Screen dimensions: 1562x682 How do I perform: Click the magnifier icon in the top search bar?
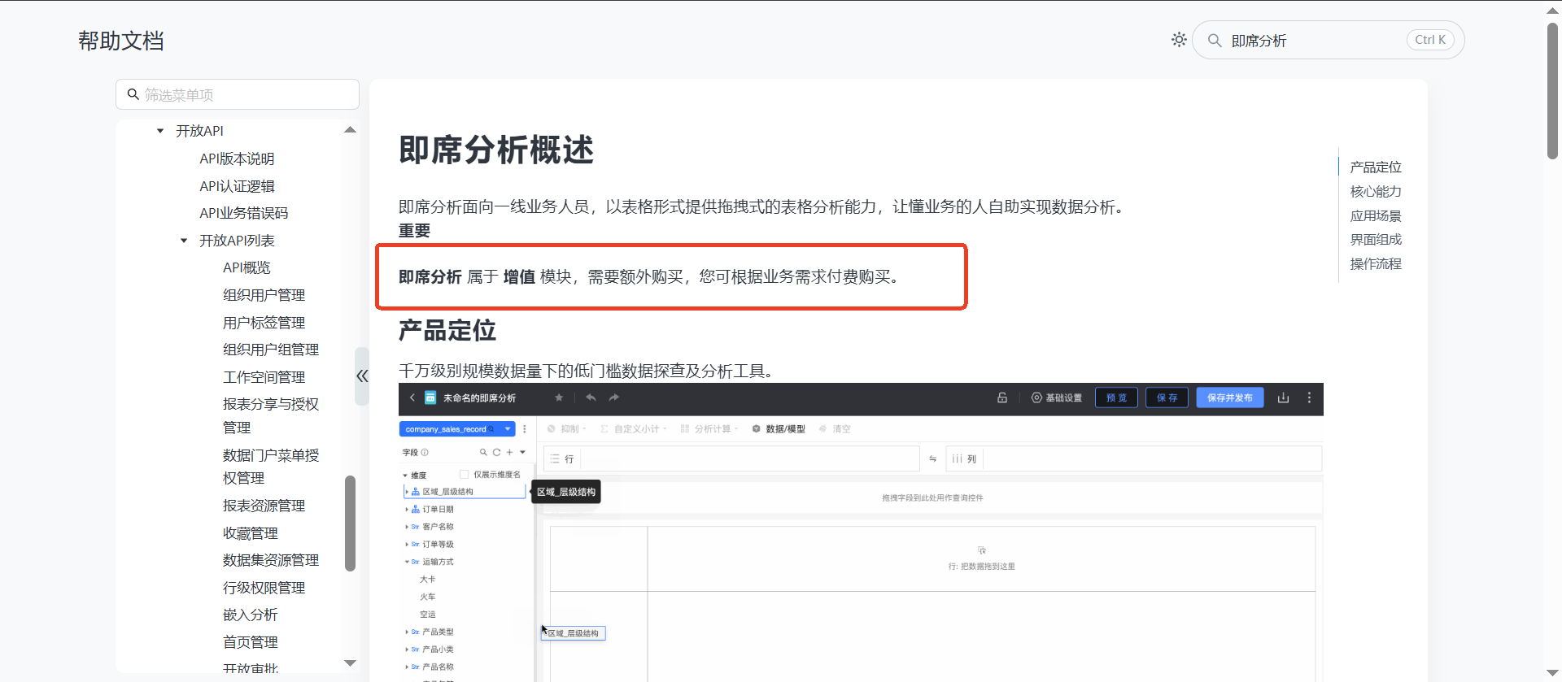coord(1215,41)
